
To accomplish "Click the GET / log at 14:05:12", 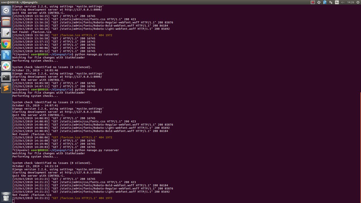I will (54, 51).
